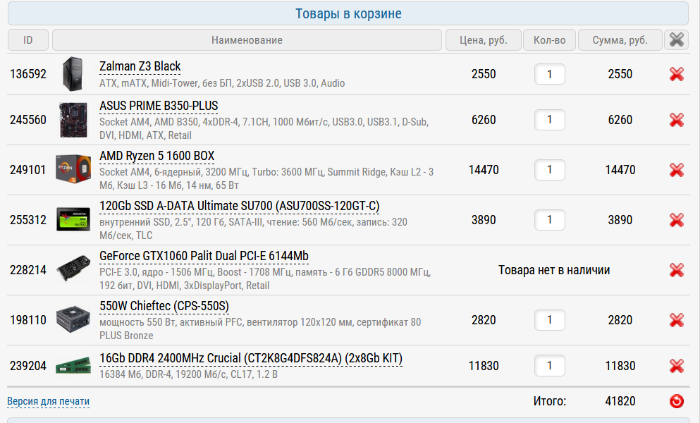Image resolution: width=700 pixels, height=423 pixels.
Task: Select product ID 136592
Action: click(x=28, y=74)
